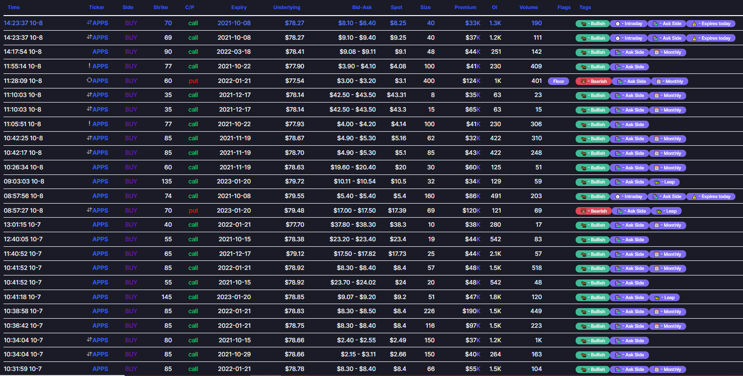Viewport: 743px width, 376px height.
Task: Click the Bid-Ask column header
Action: (x=362, y=8)
